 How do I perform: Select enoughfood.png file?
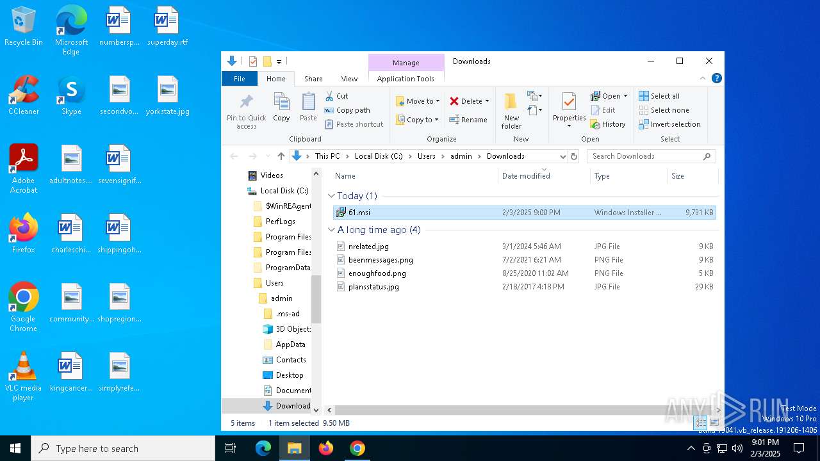pos(524,273)
